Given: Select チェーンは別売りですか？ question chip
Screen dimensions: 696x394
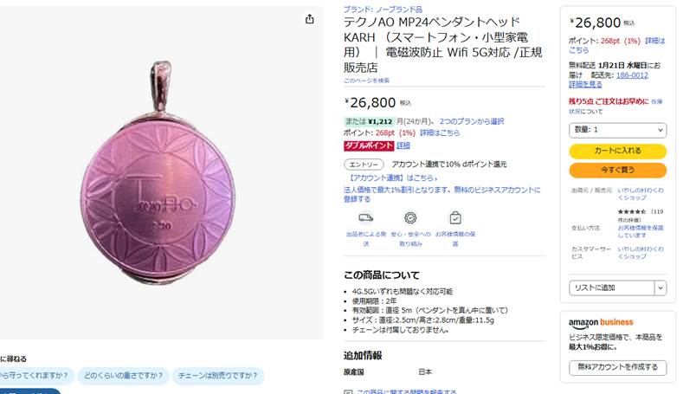Looking at the screenshot, I should click(x=218, y=376).
